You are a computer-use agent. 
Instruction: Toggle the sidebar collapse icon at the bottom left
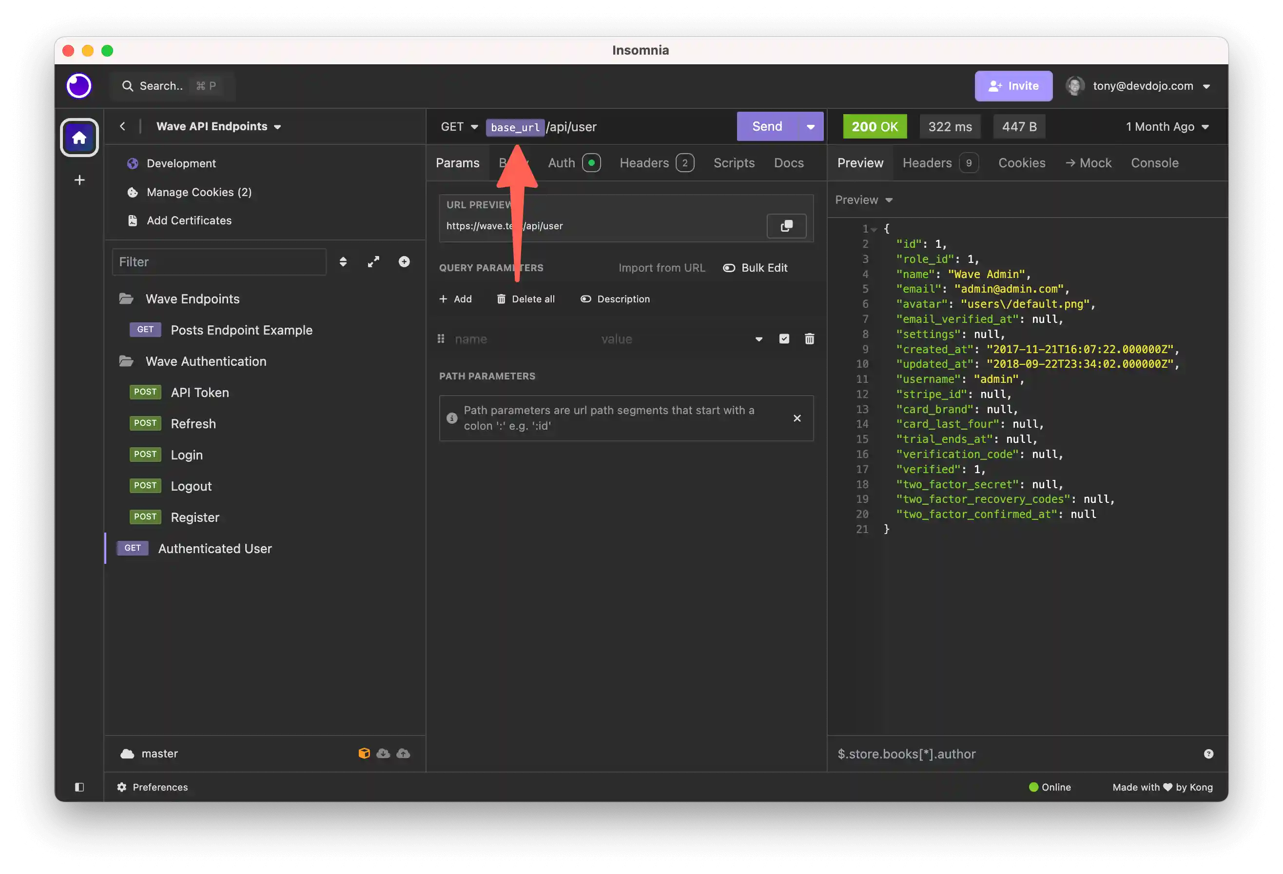79,787
